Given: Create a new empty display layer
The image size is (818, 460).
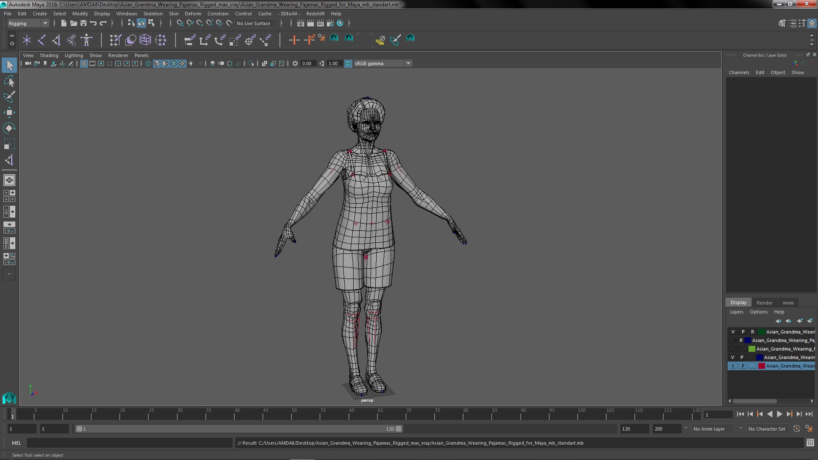Looking at the screenshot, I should [800, 321].
